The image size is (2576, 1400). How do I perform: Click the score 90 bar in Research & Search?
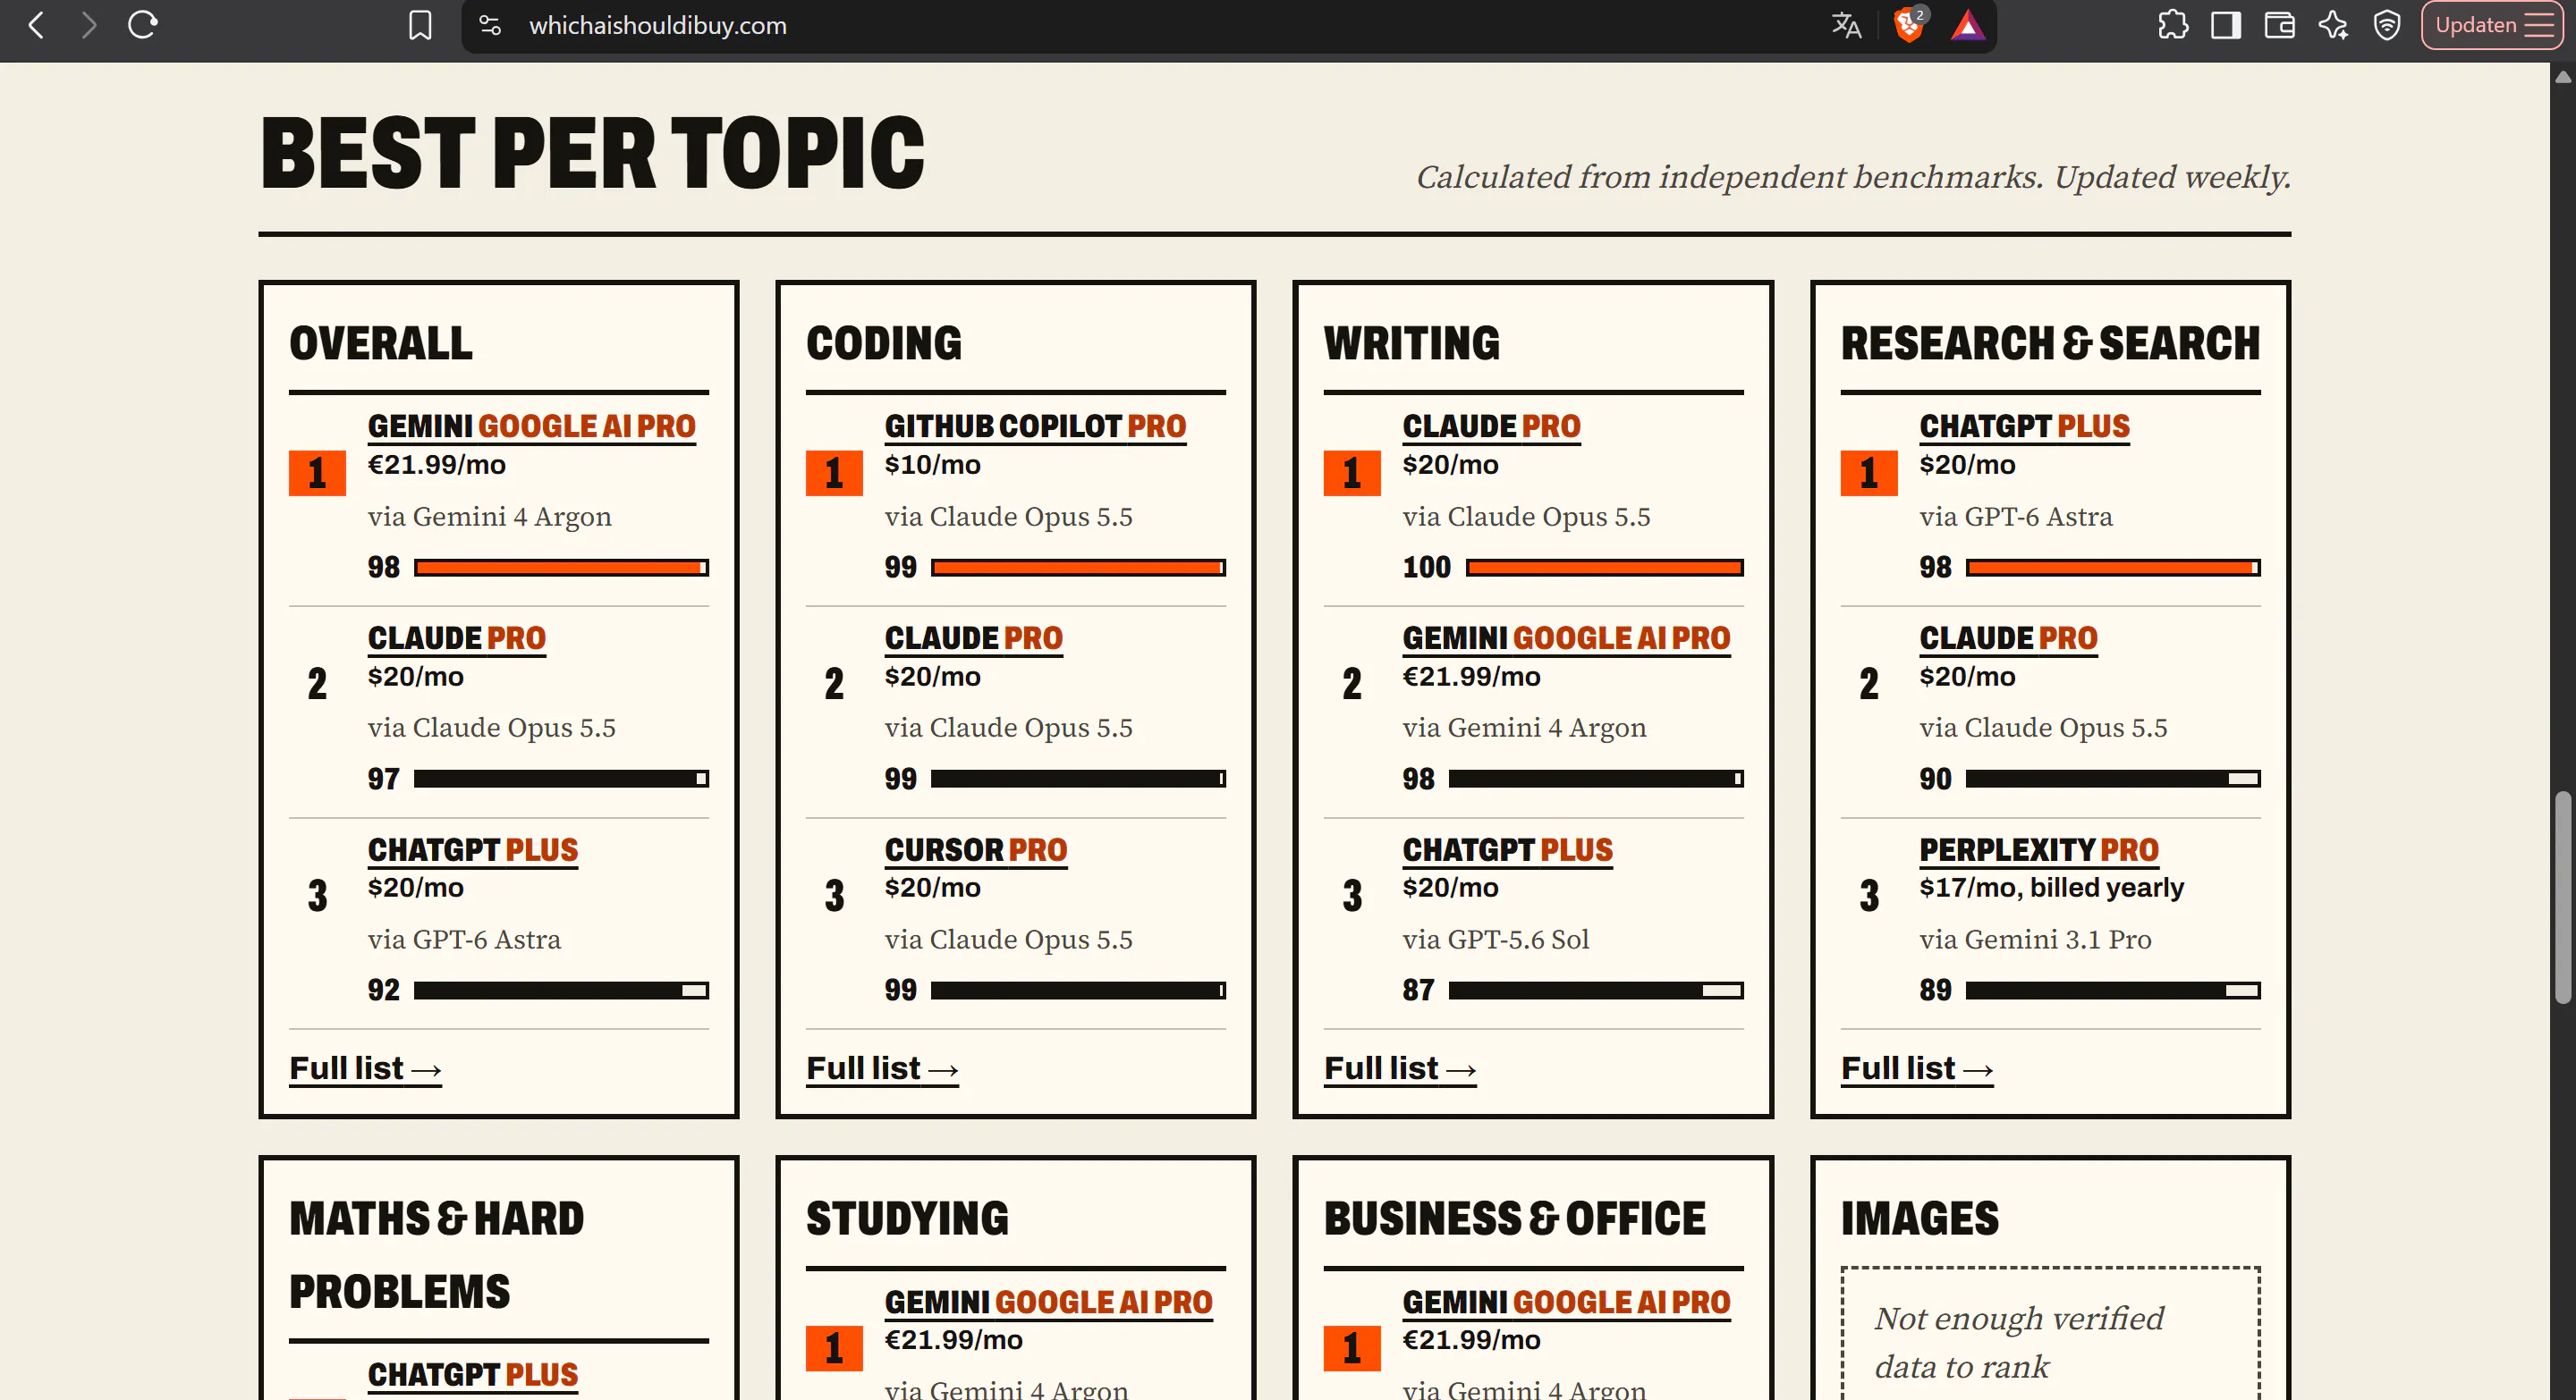[2113, 779]
